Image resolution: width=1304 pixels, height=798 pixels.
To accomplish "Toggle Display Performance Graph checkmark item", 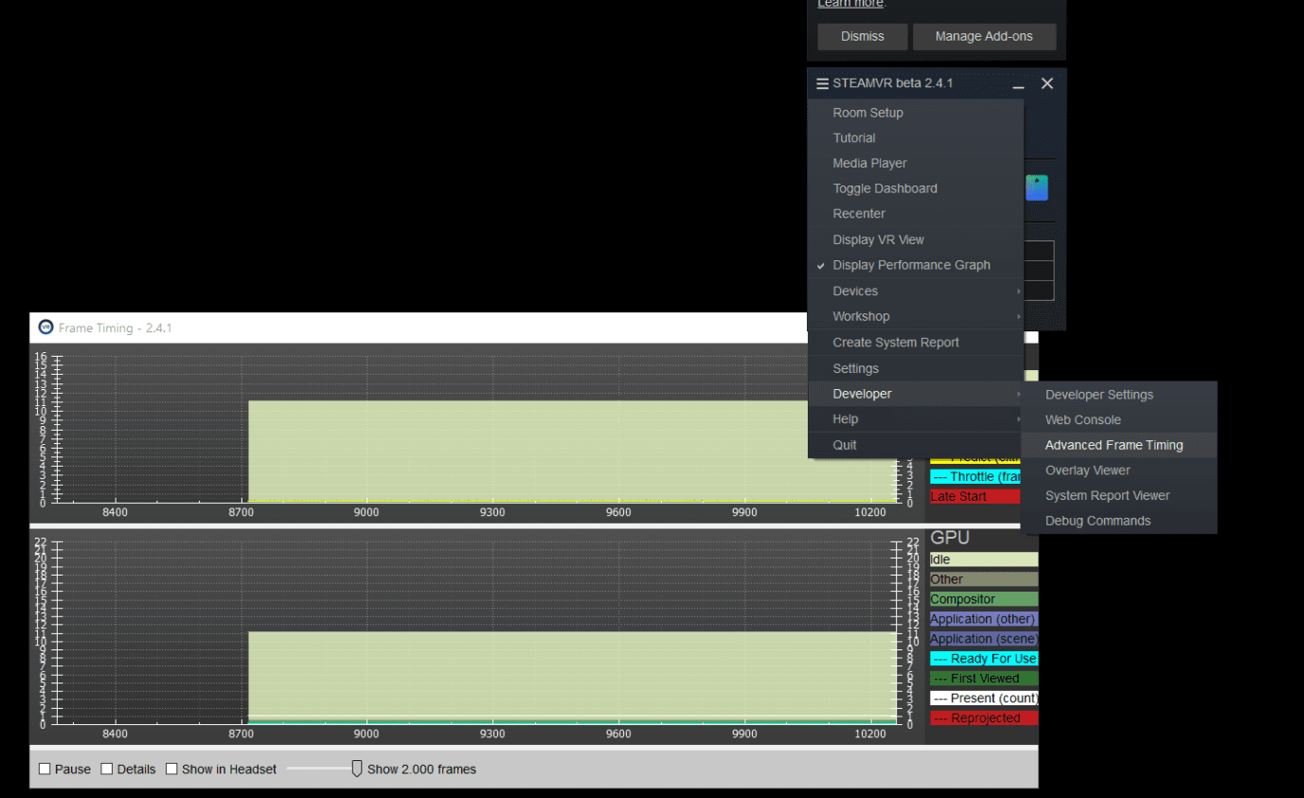I will pyautogui.click(x=915, y=265).
